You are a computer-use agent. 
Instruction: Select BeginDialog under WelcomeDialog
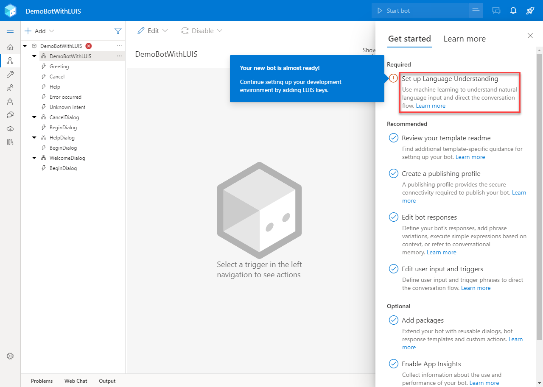63,168
